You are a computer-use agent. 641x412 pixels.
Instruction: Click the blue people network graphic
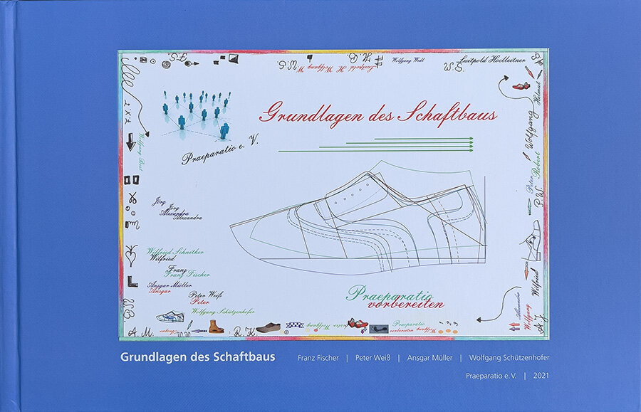pos(197,115)
